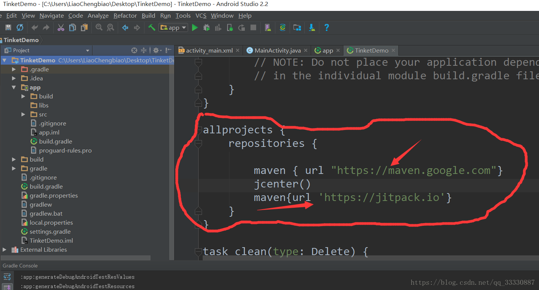The height and width of the screenshot is (290, 539).
Task: Switch to the app editor tab
Action: [328, 50]
